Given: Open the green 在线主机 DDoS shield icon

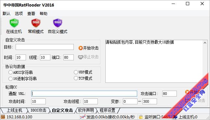Looking at the screenshot, I should pos(14,23).
